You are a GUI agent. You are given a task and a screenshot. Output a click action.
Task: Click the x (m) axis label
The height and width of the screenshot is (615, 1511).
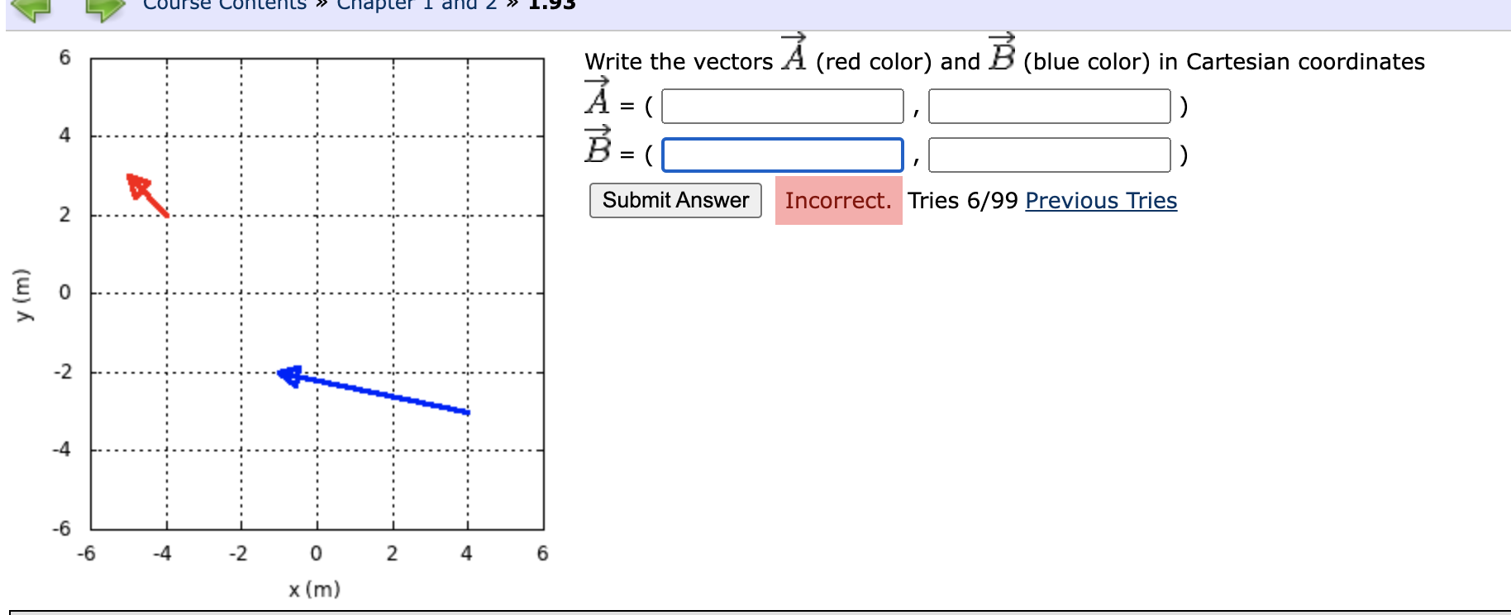tap(314, 589)
